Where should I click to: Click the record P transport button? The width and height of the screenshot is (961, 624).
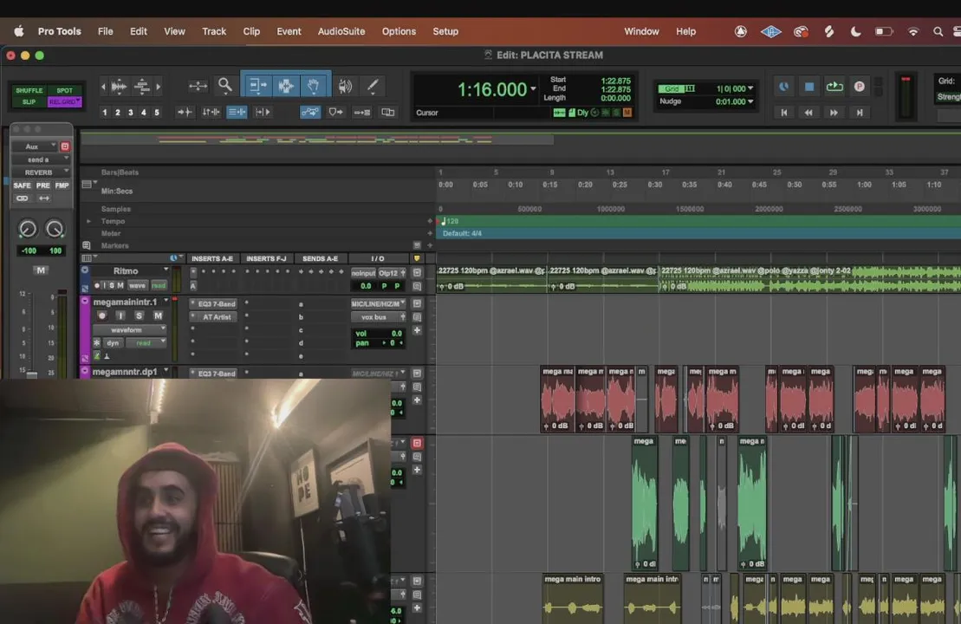click(860, 87)
